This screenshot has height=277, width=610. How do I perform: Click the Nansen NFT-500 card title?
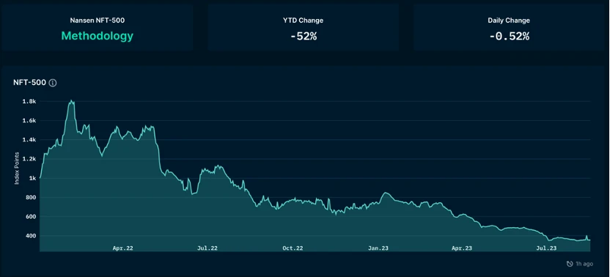point(98,21)
